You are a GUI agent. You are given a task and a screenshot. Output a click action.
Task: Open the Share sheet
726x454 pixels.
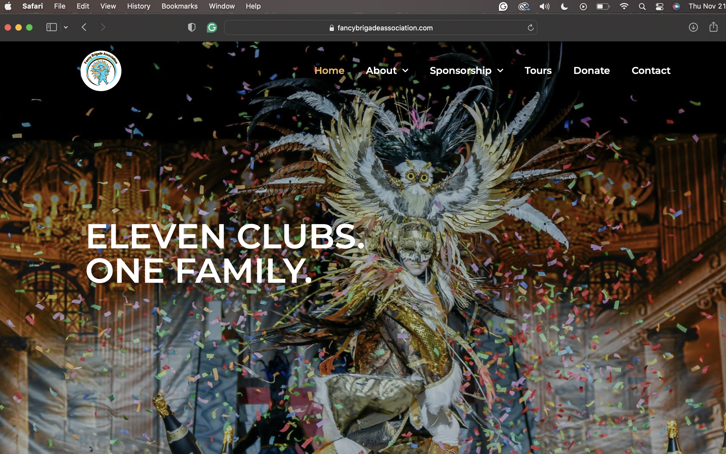tap(713, 27)
